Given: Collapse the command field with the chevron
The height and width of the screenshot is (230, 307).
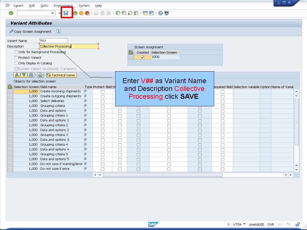Looking at the screenshot, I should tap(59, 13).
